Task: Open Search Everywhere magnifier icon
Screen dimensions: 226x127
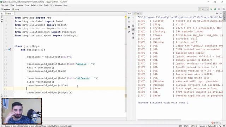Action: [x=224, y=9]
